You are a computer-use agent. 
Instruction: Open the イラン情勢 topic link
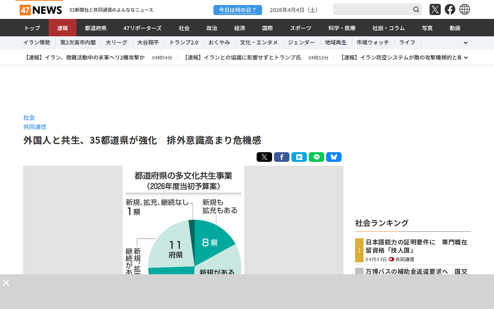pyautogui.click(x=37, y=42)
